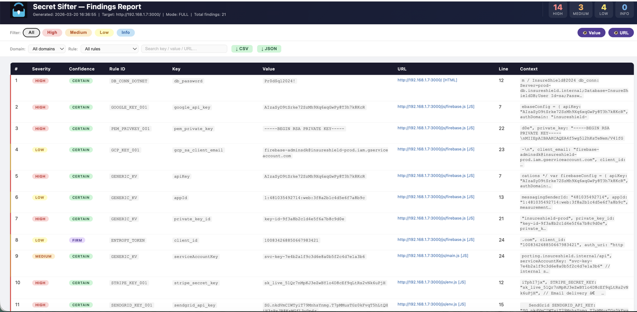Open firebase.js link for pem_private_key row
This screenshot has height=312, width=637.
click(436, 128)
